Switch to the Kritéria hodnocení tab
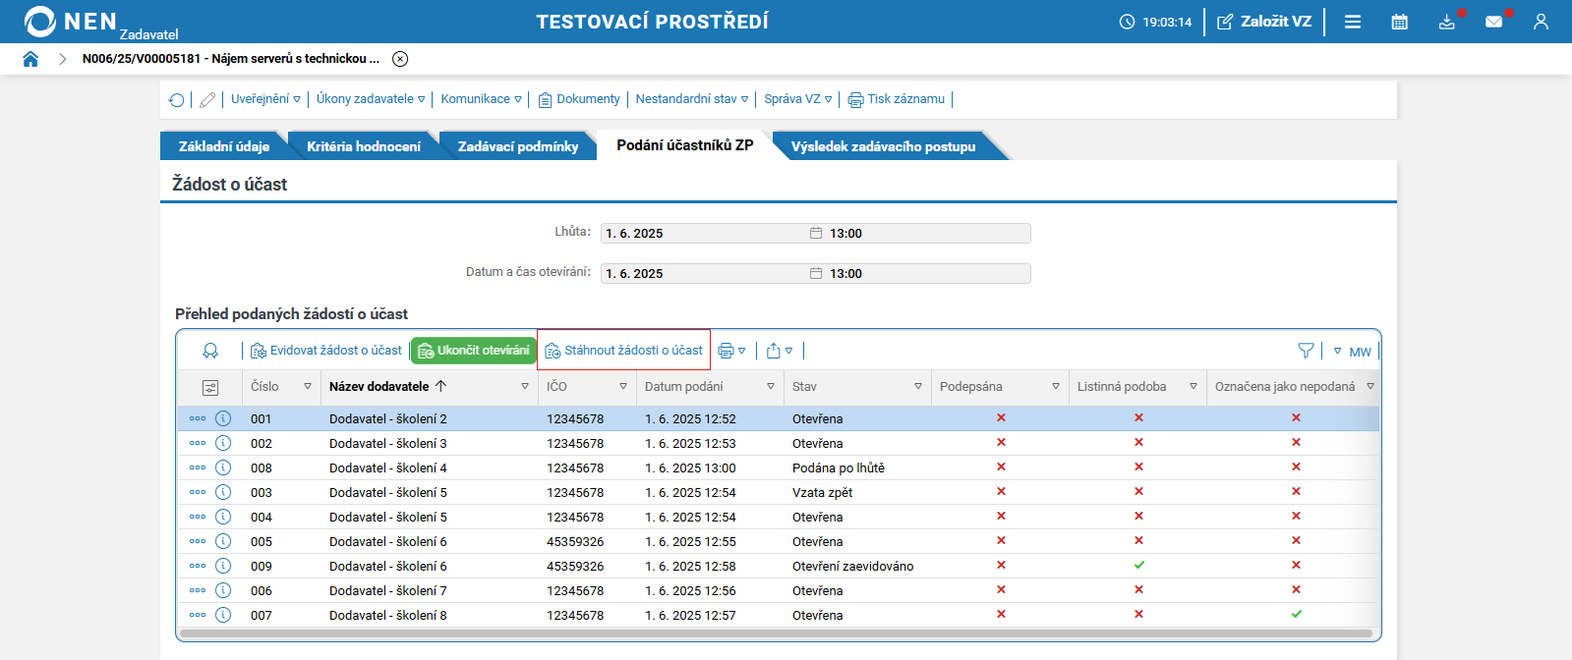This screenshot has width=1572, height=660. point(363,146)
